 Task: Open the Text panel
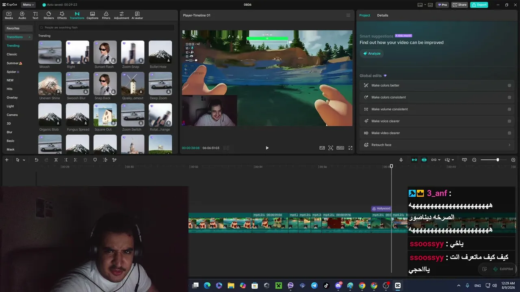(35, 15)
